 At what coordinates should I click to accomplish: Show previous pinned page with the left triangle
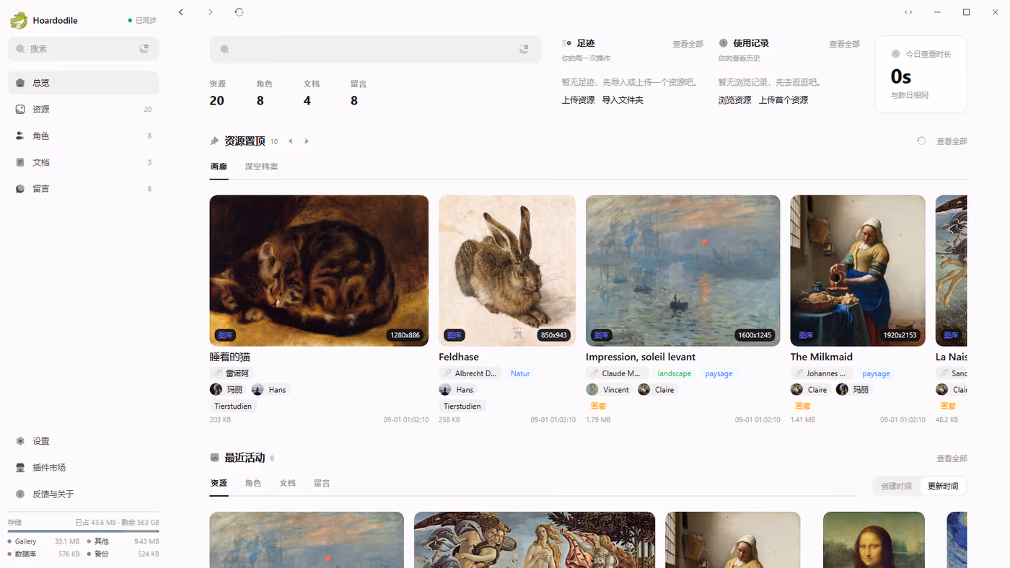[291, 141]
